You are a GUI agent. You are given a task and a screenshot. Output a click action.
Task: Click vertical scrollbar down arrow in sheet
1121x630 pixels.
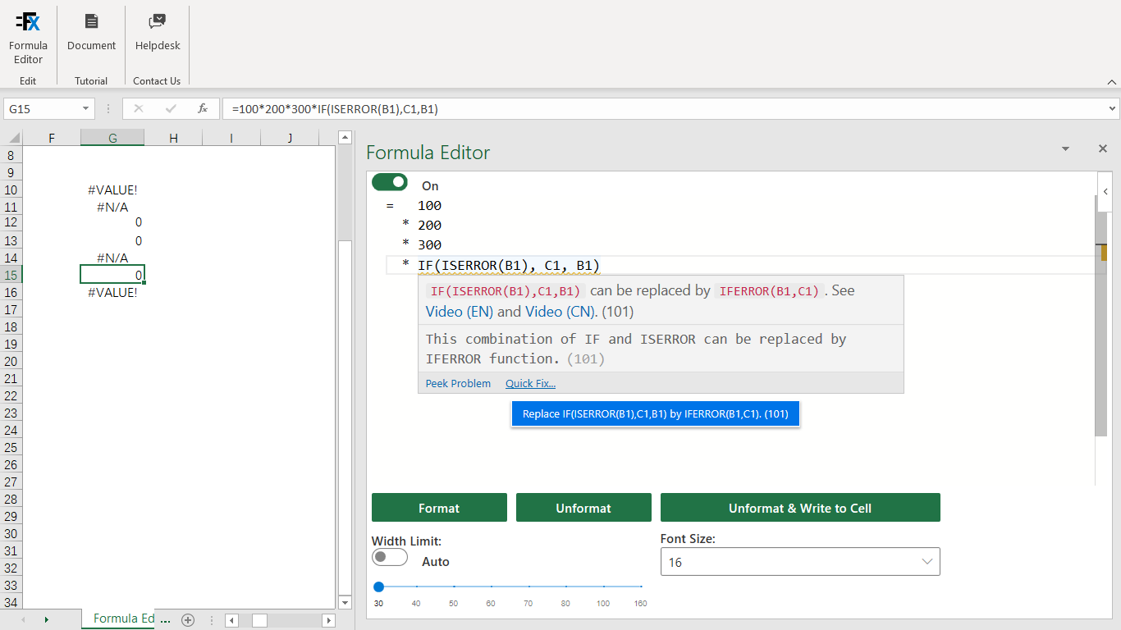pos(345,603)
